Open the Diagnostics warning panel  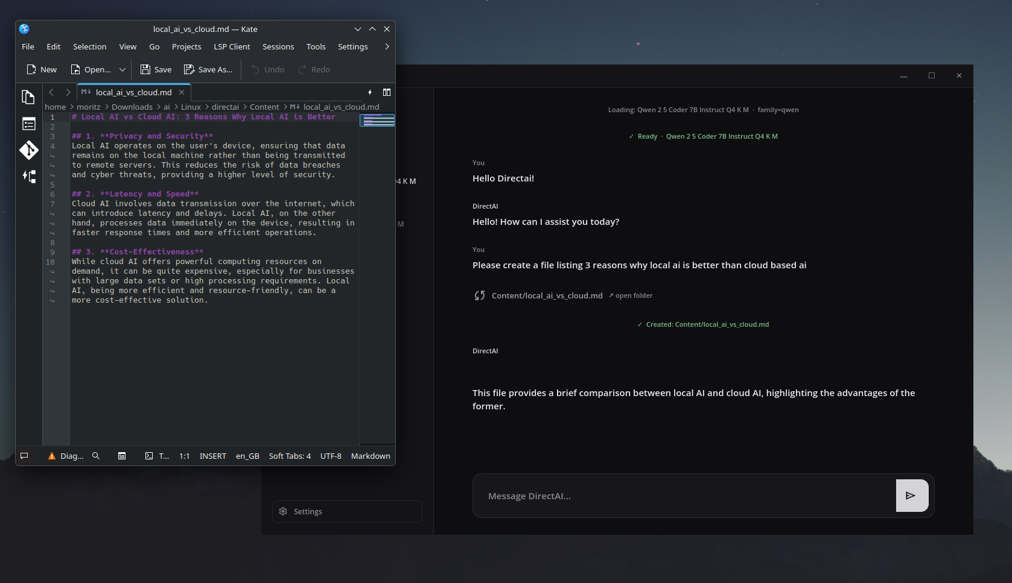tap(66, 456)
